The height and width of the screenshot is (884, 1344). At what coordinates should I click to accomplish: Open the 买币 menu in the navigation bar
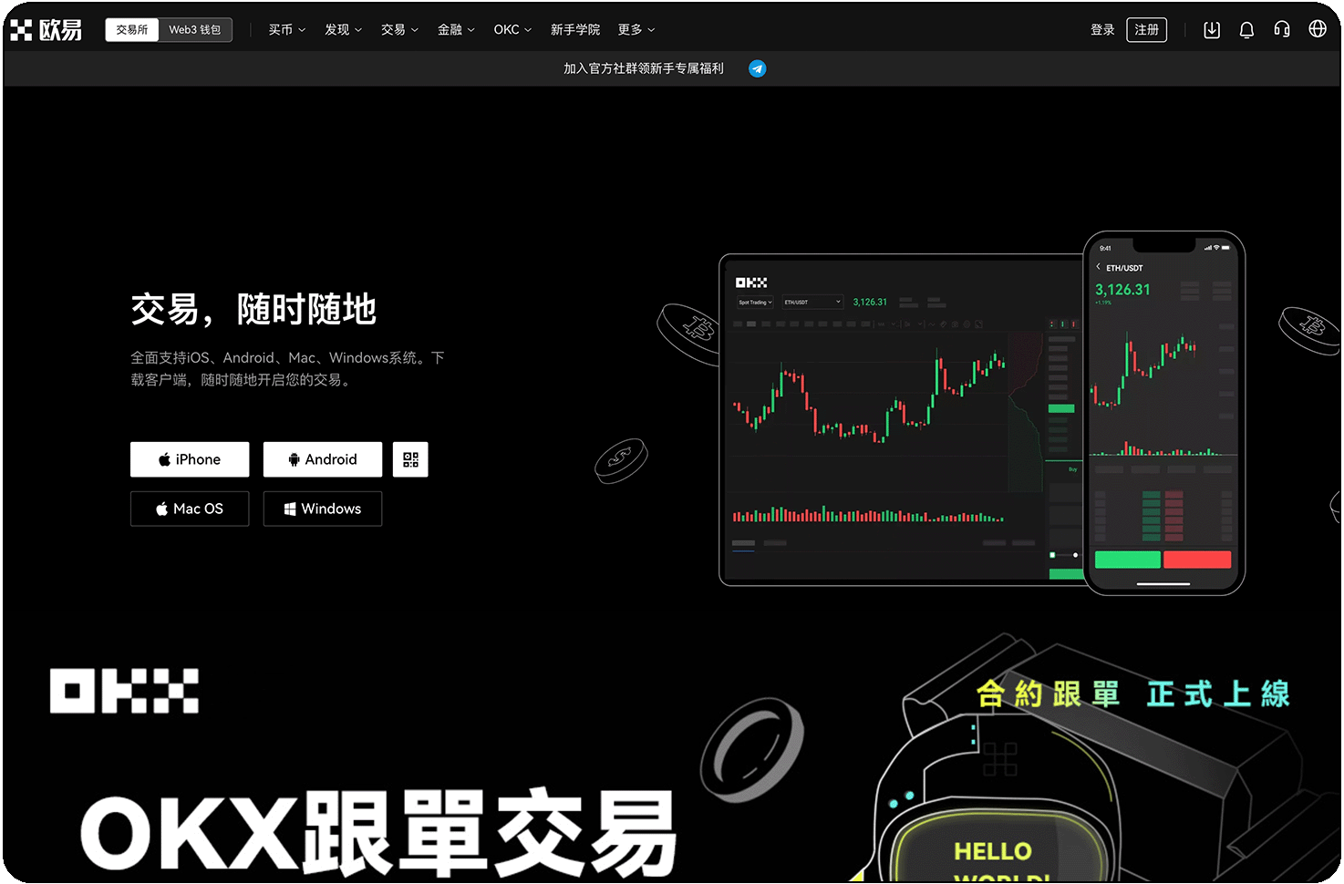[285, 29]
